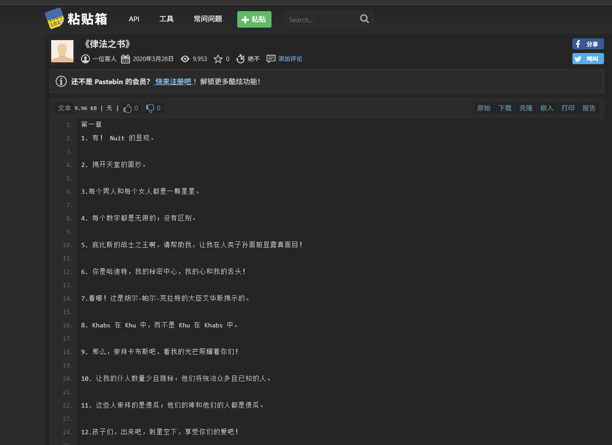The height and width of the screenshot is (445, 612).
Task: Click the thumbs-down dislike icon
Action: point(150,108)
